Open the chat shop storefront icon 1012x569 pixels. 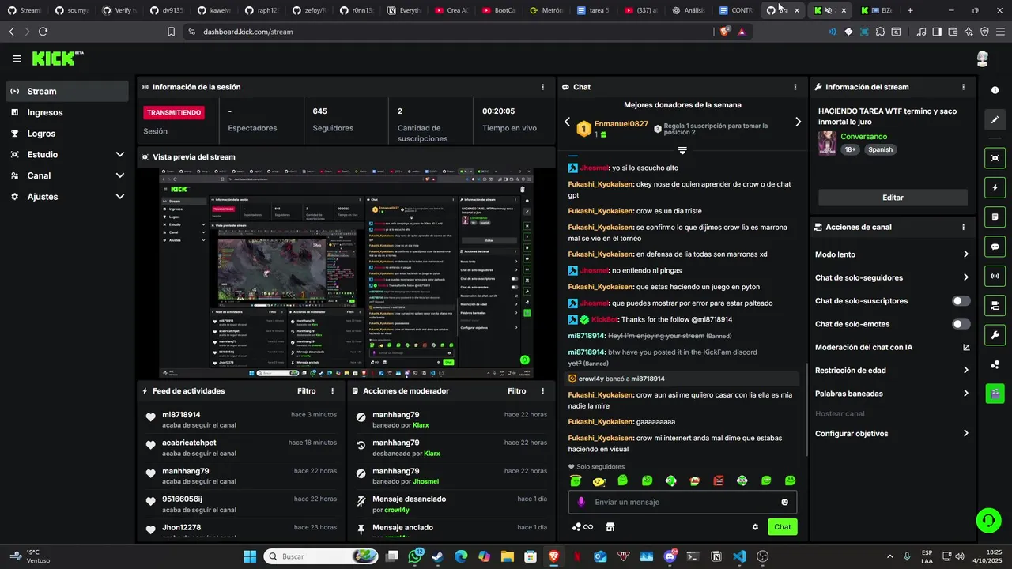point(610,527)
